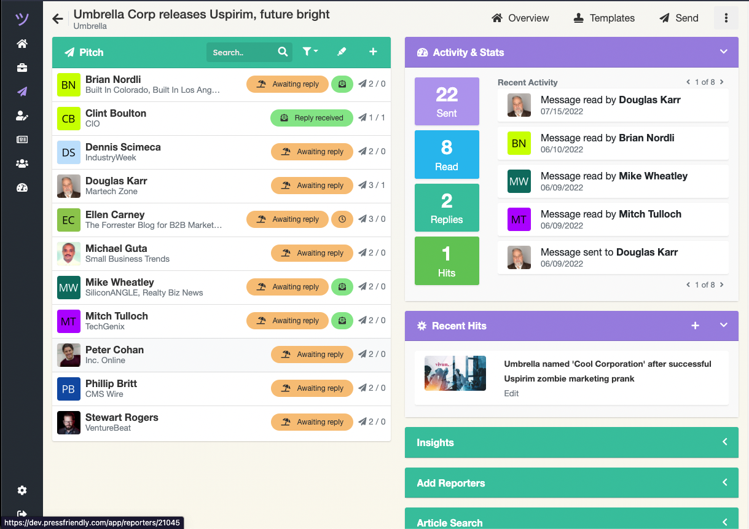The width and height of the screenshot is (749, 529).
Task: Open the Home icon in the sidebar
Action: 22,44
